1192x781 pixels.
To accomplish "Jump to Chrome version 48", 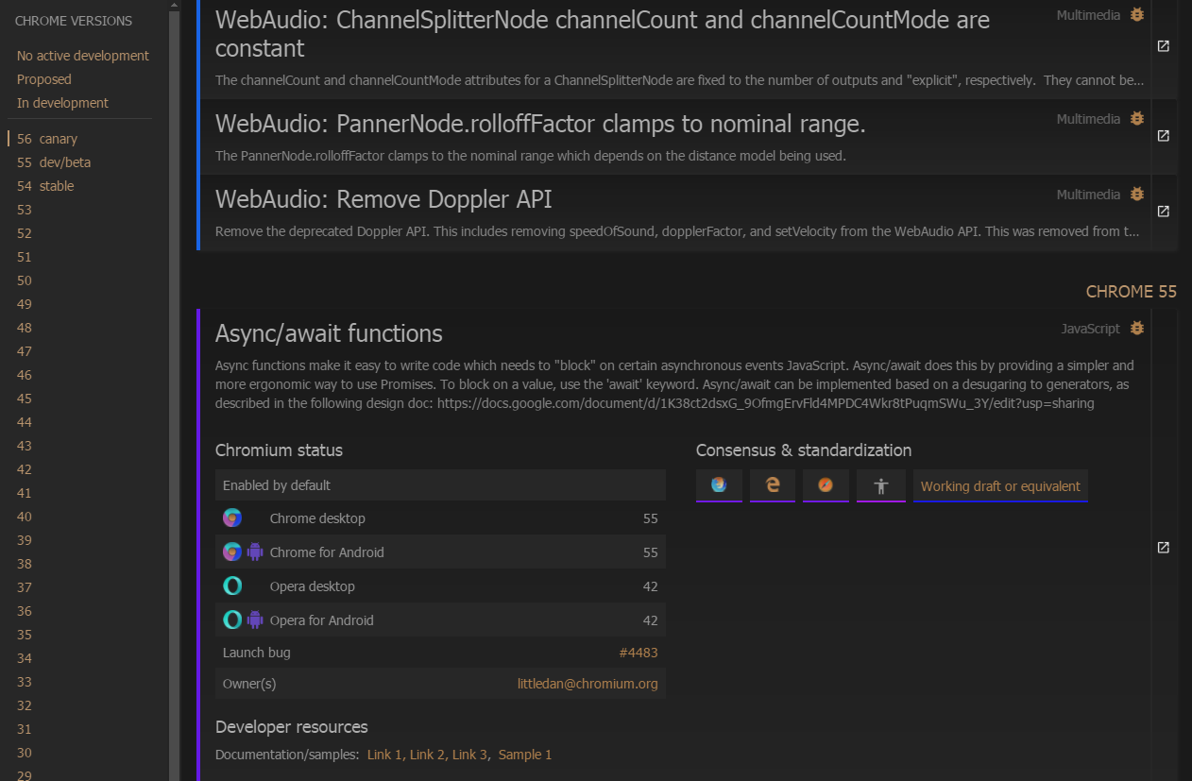I will [x=25, y=328].
